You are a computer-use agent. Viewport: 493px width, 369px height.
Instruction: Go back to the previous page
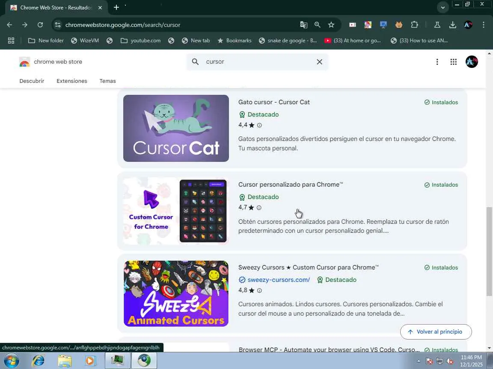pos(9,25)
